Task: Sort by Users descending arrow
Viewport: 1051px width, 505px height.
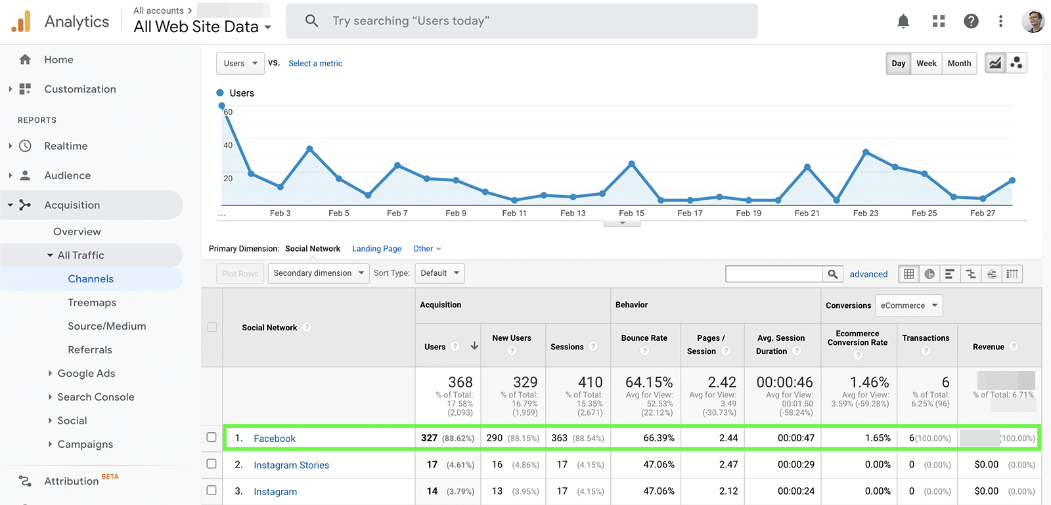Action: click(474, 346)
